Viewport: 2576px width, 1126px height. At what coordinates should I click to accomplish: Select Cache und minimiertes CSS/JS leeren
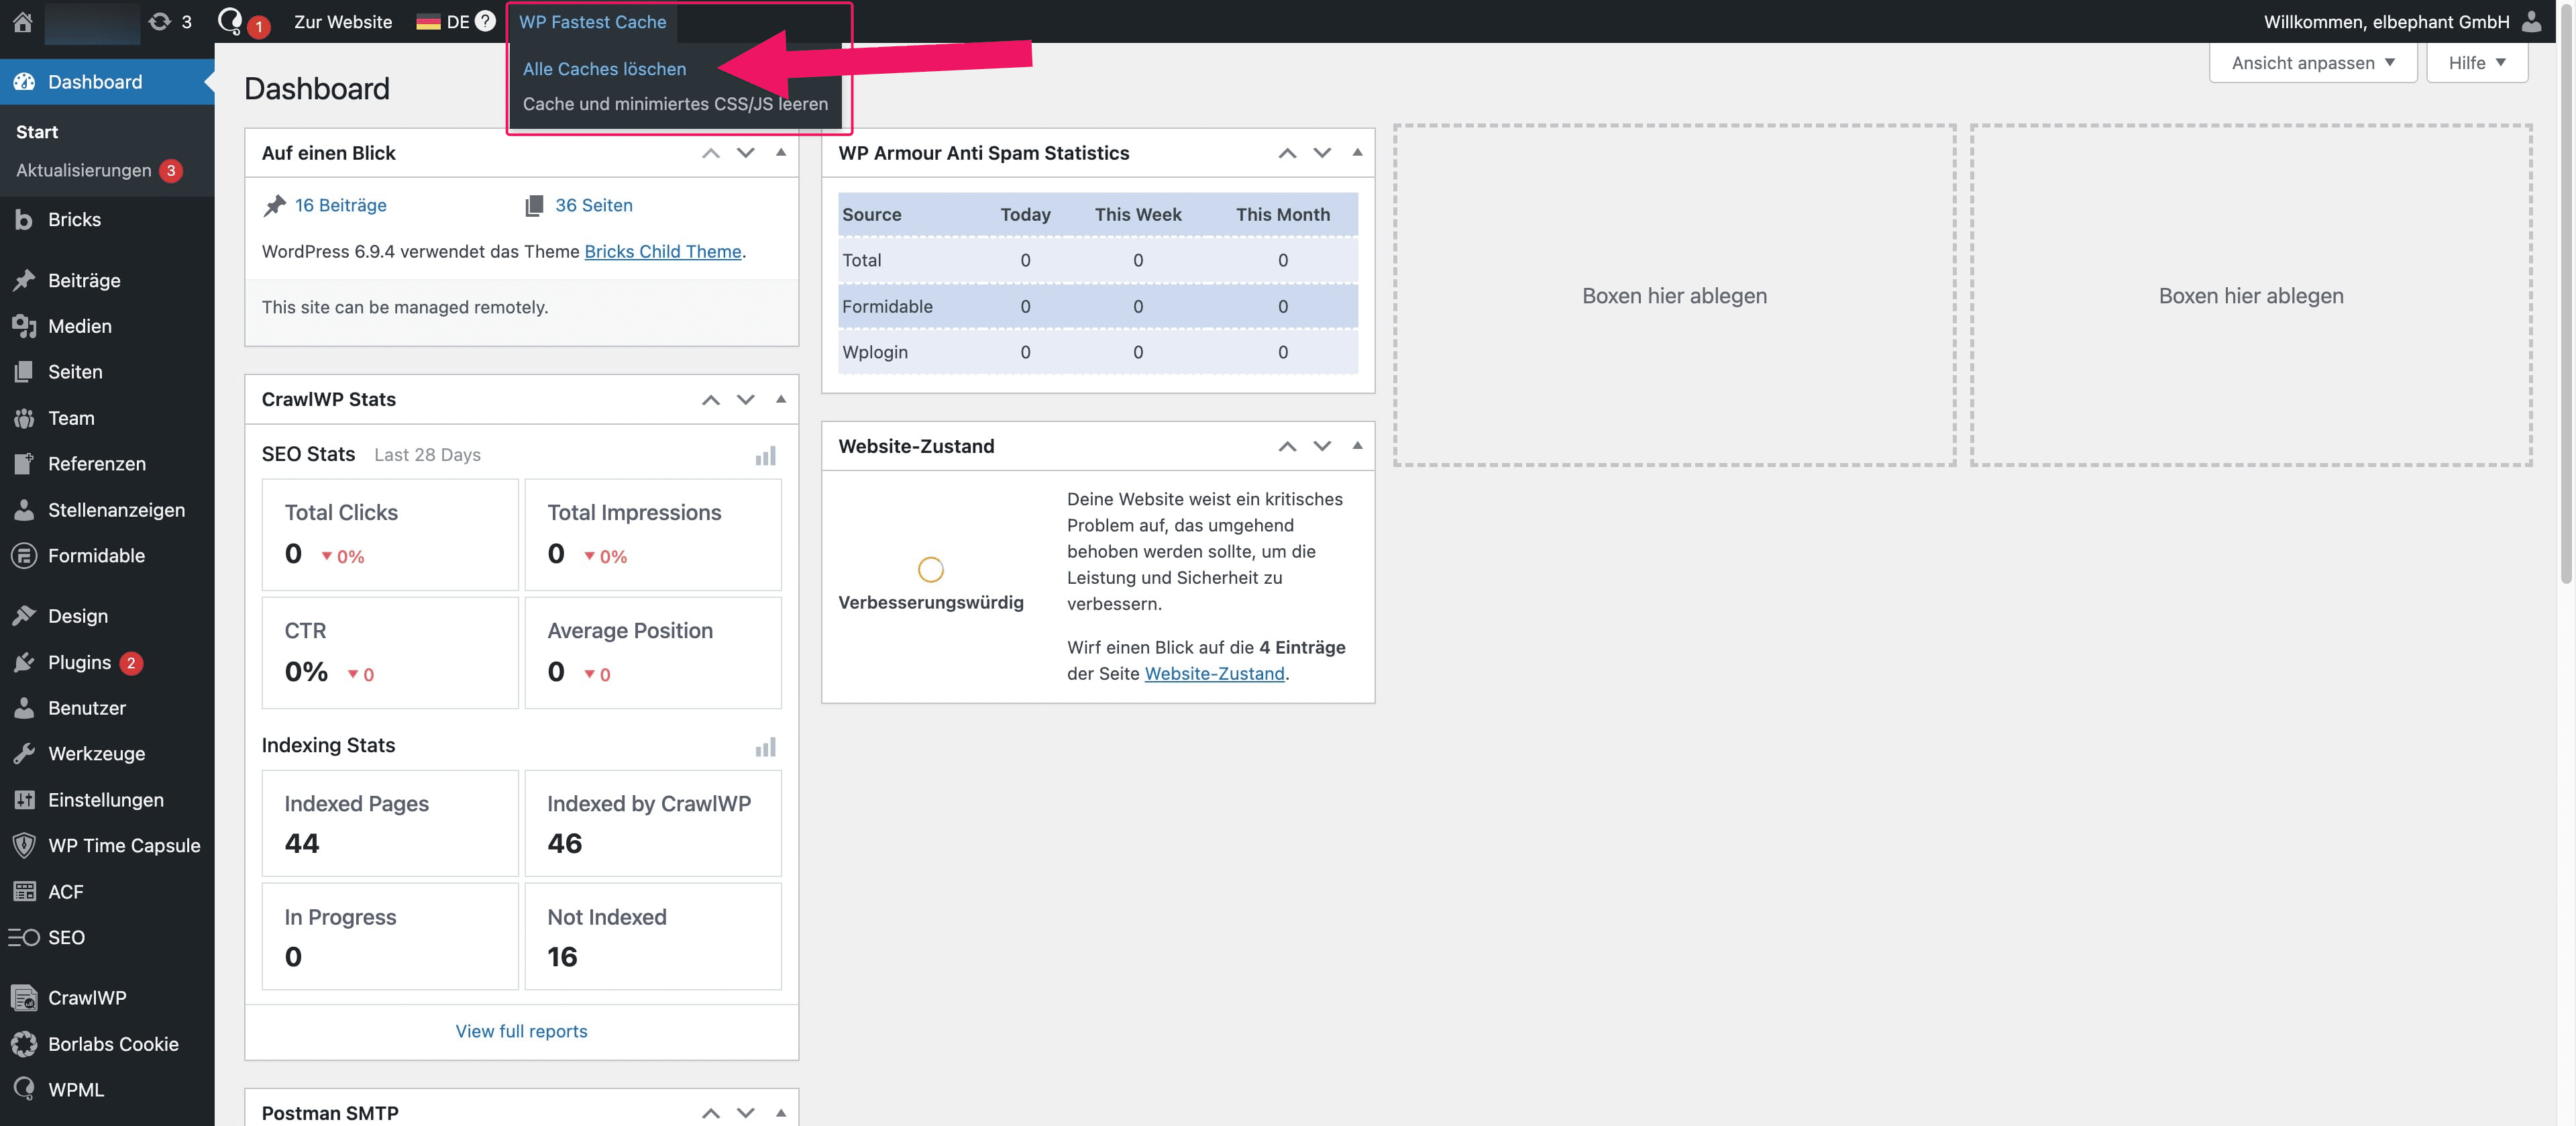[x=675, y=103]
